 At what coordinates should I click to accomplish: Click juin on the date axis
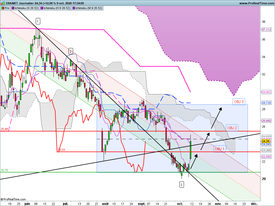point(27,204)
